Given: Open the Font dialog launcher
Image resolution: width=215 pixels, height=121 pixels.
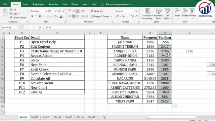Looking at the screenshot, I should 65,22.
